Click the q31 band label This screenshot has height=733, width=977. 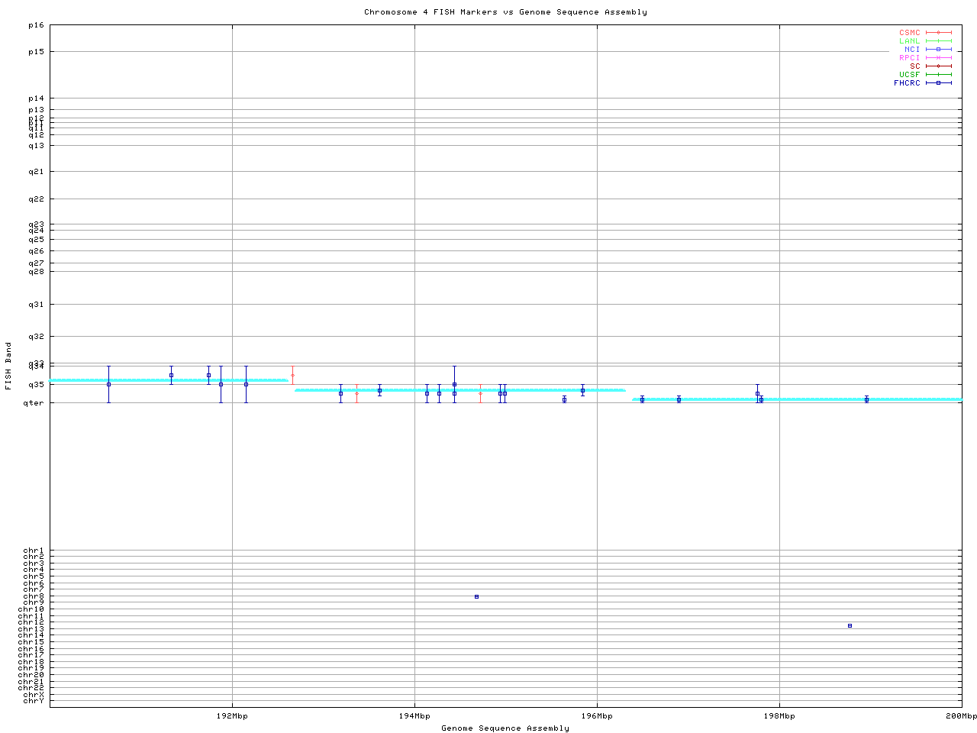point(37,305)
